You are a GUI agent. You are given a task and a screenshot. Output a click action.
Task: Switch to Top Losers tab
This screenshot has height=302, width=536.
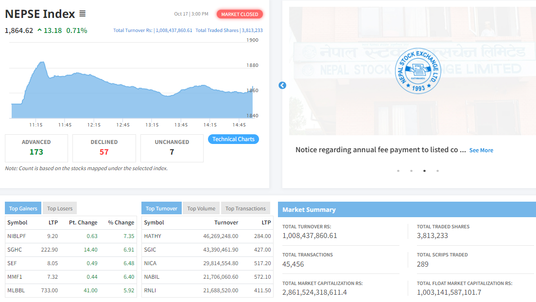(x=60, y=208)
